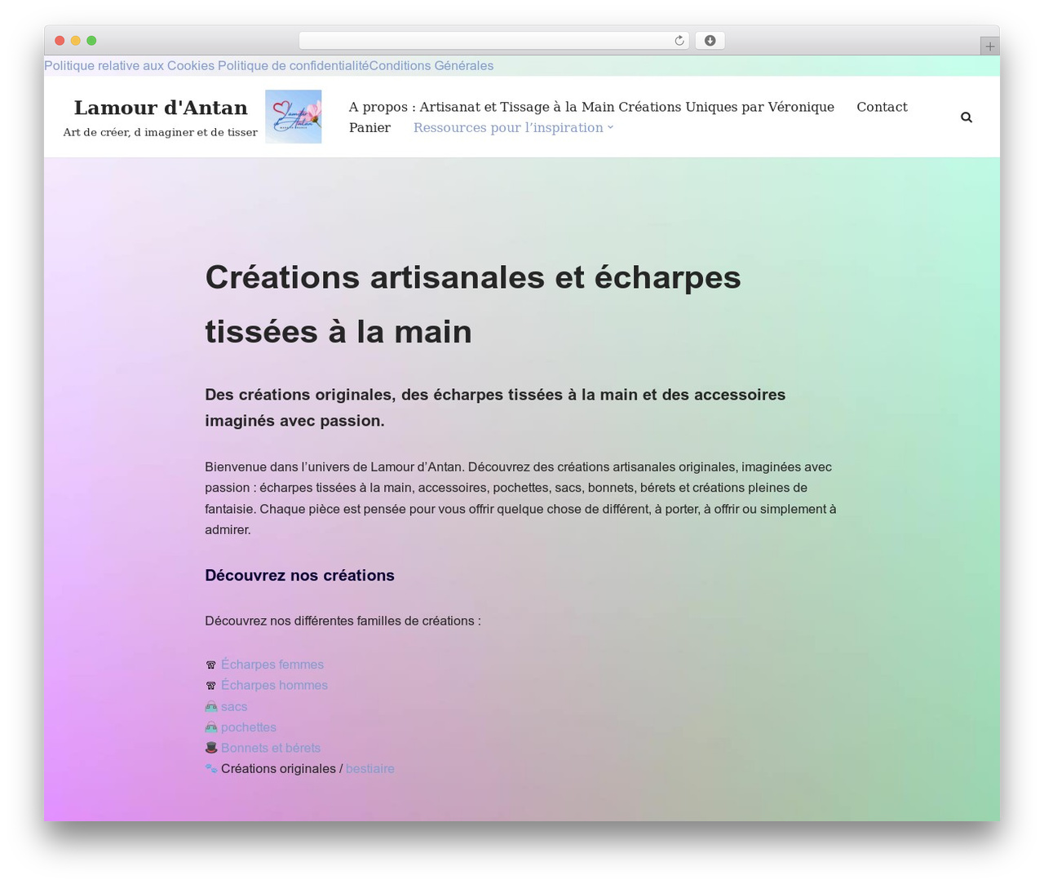Click the red close window button
Viewport: 1044px width, 884px height.
[x=60, y=41]
